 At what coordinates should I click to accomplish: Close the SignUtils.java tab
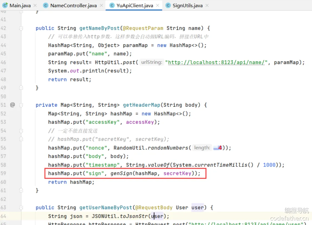pyautogui.click(x=207, y=5)
